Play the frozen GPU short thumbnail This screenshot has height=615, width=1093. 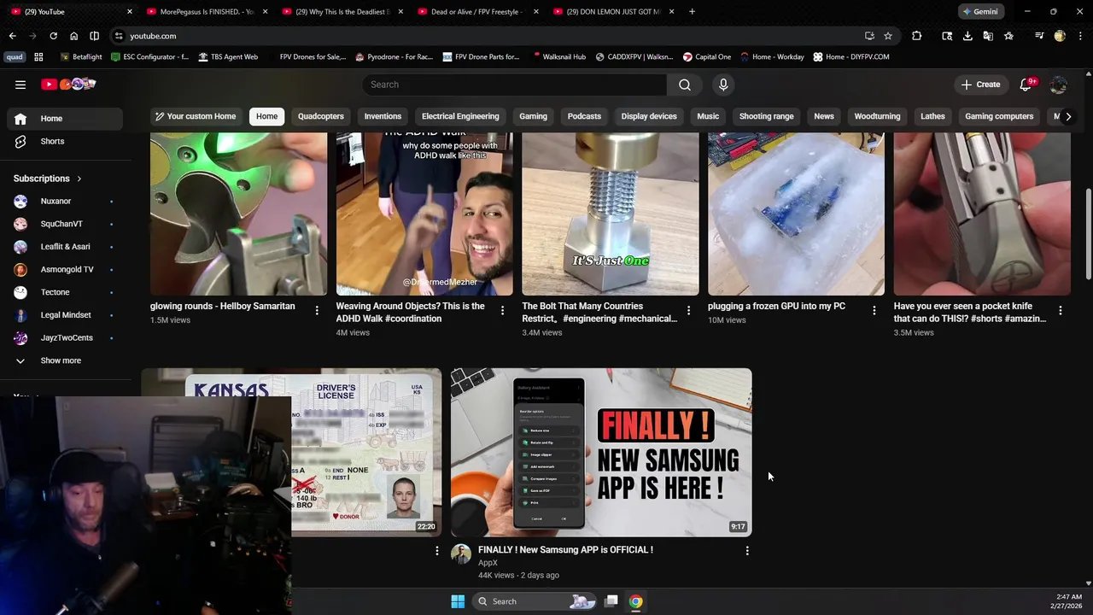(x=796, y=214)
